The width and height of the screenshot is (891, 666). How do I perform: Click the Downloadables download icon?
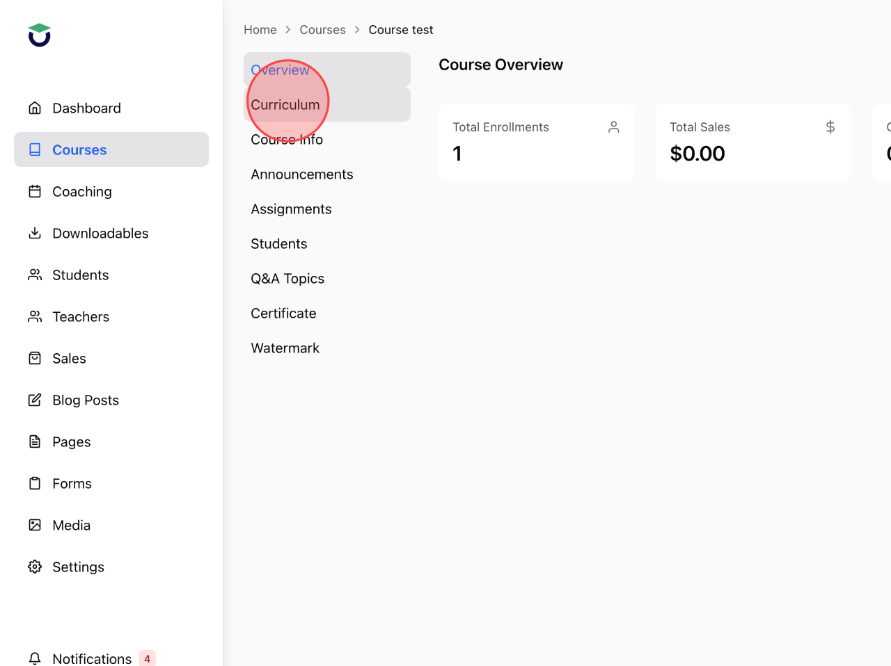[35, 233]
